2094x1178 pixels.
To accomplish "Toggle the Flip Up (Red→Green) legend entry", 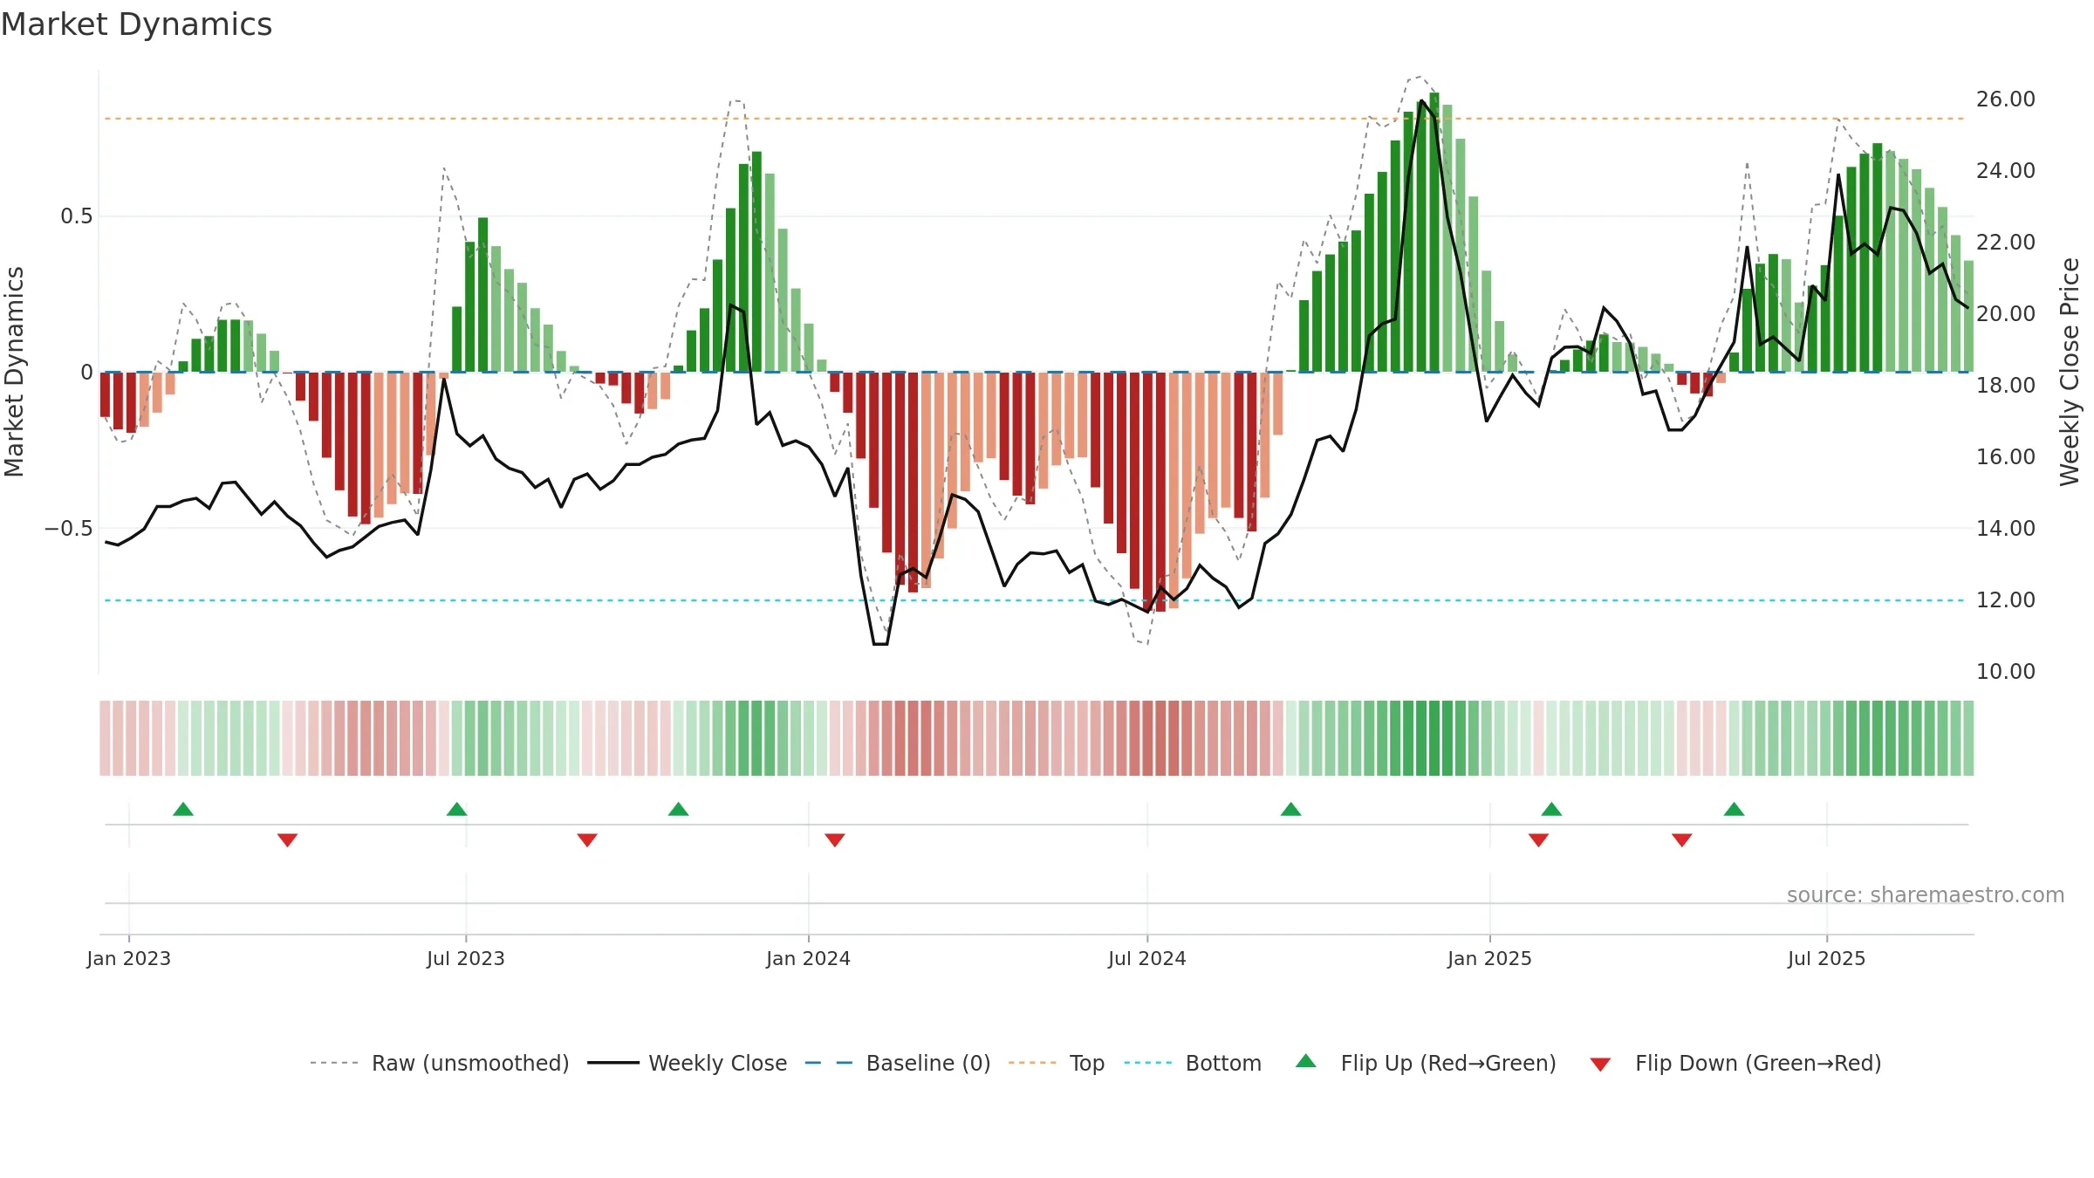I will 1426,1063.
